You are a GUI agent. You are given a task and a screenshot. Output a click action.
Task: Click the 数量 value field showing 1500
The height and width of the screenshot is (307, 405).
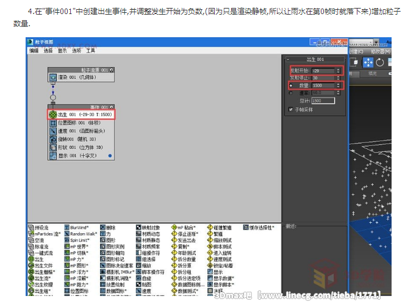[x=324, y=85]
